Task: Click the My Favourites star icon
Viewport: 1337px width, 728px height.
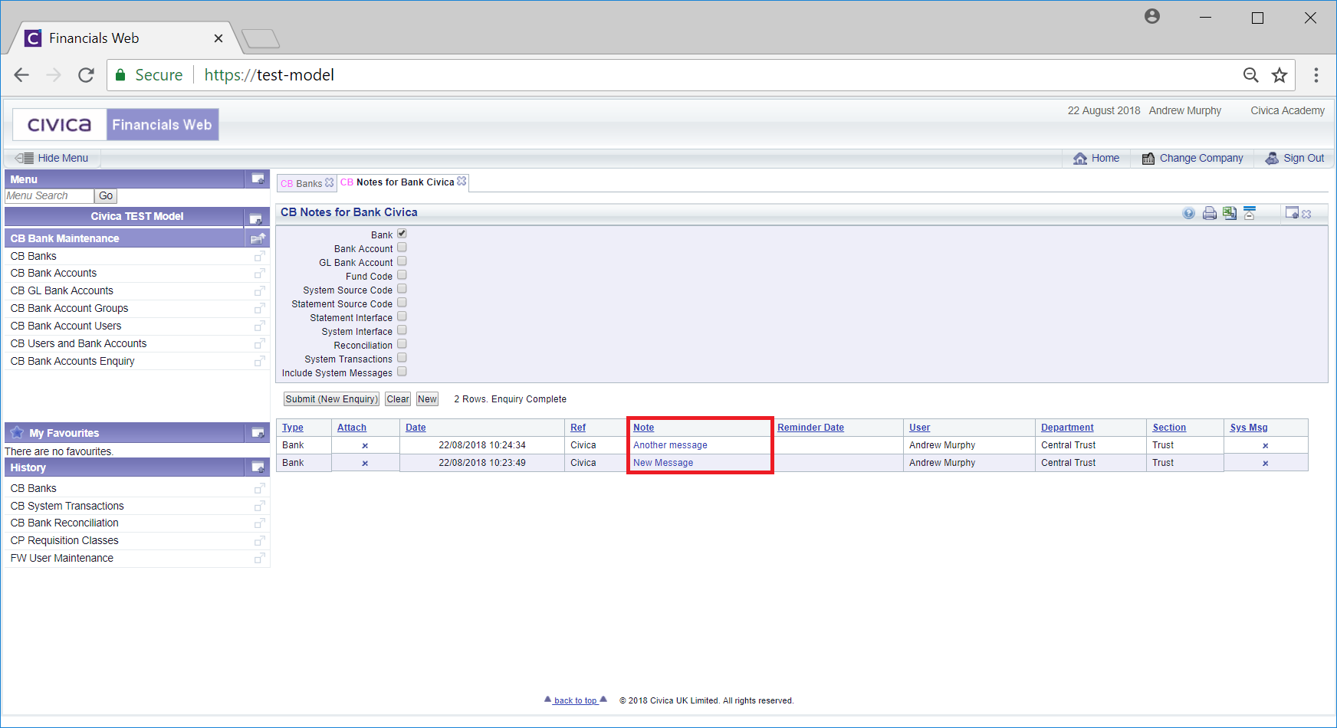Action: tap(18, 432)
